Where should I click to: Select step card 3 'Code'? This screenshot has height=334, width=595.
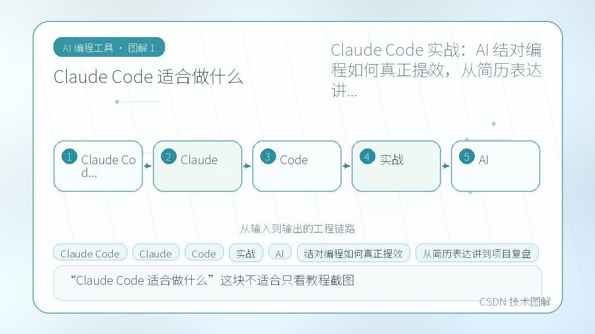click(x=297, y=166)
